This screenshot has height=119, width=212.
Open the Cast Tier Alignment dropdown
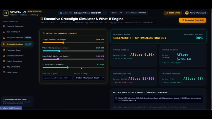point(57,78)
